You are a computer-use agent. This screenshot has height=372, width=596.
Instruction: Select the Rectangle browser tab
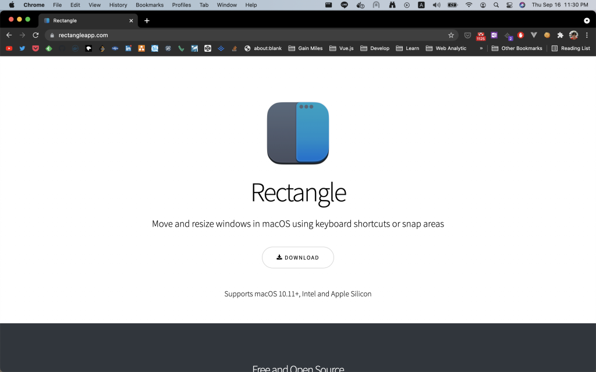pyautogui.click(x=88, y=20)
